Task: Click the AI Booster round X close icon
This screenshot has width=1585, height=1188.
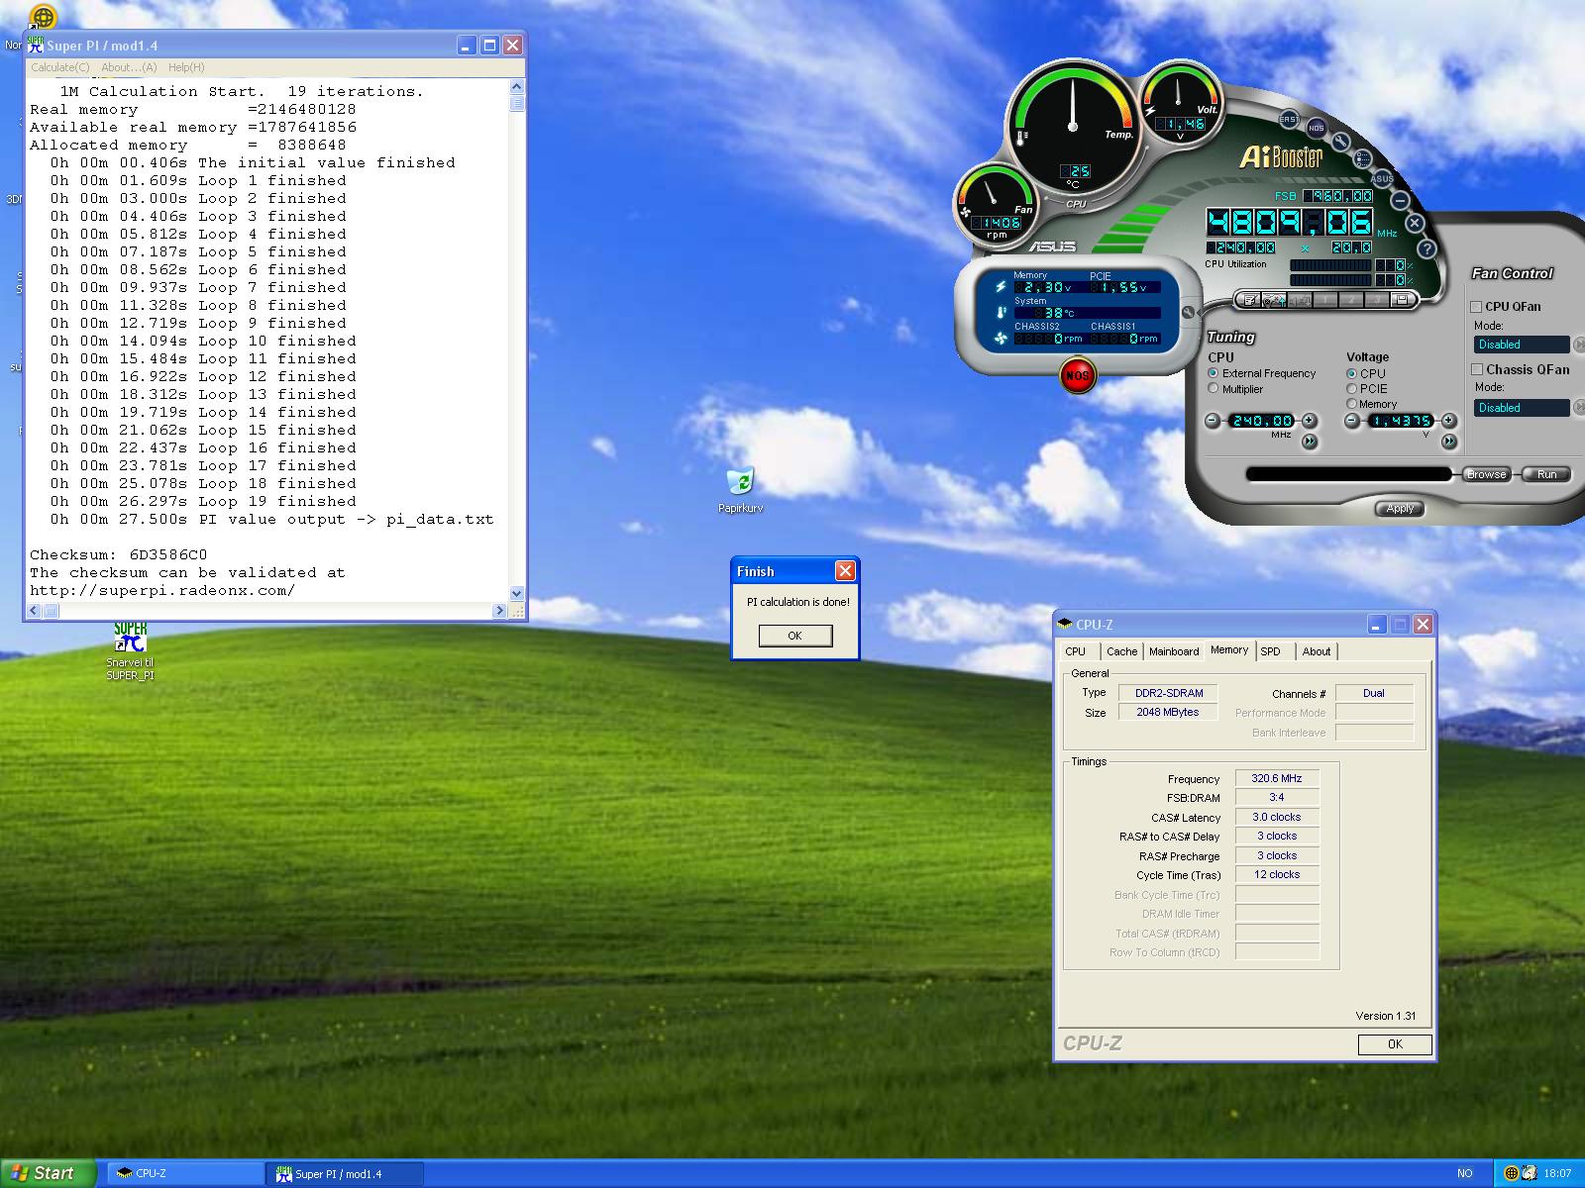Action: coord(1415,224)
